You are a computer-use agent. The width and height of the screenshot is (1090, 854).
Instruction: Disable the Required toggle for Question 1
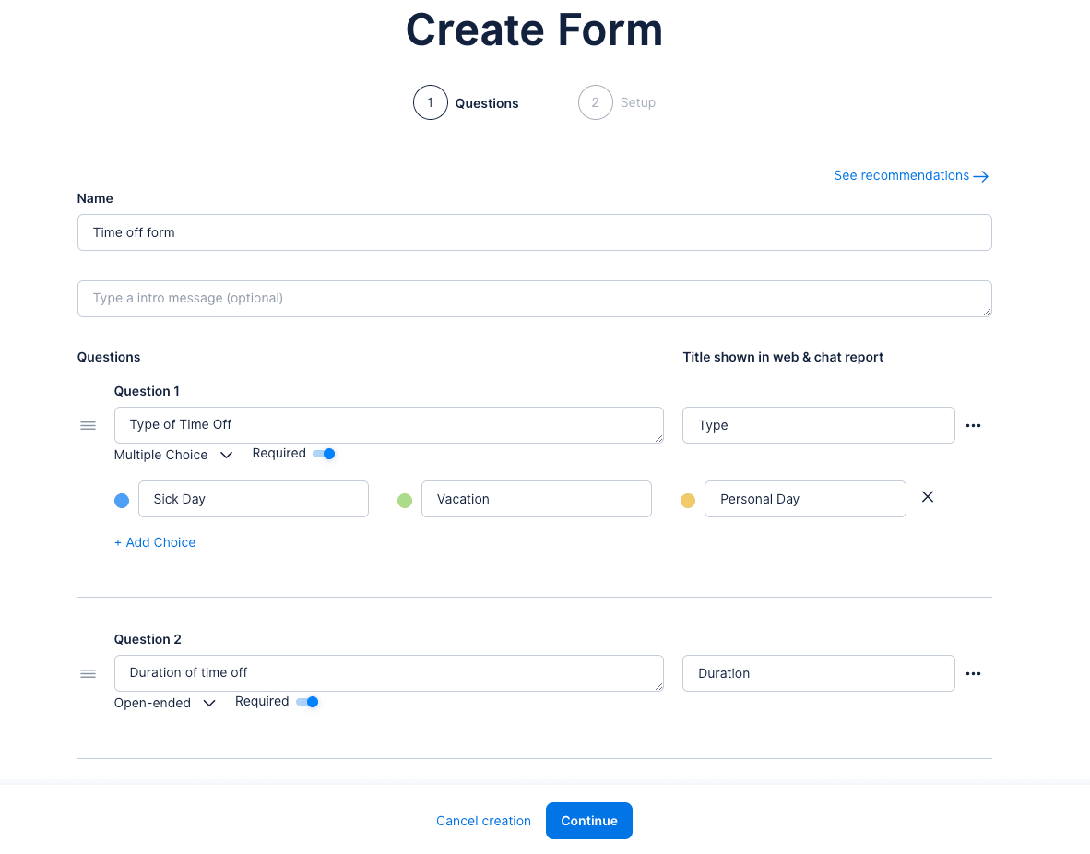[x=324, y=454]
